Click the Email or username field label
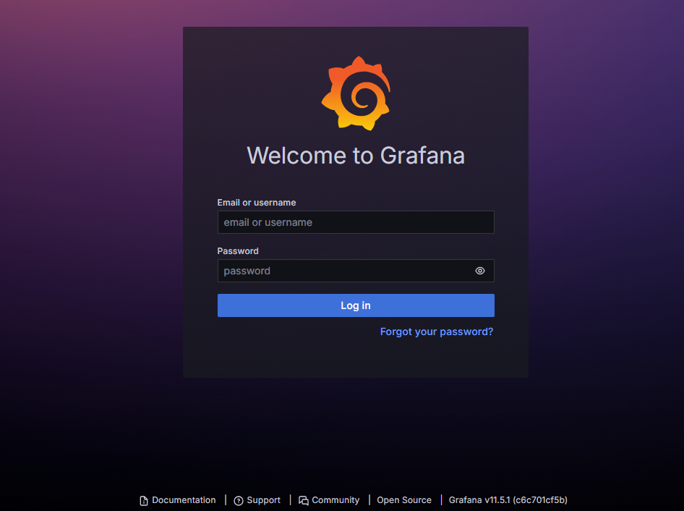Image resolution: width=684 pixels, height=511 pixels. pyautogui.click(x=256, y=203)
